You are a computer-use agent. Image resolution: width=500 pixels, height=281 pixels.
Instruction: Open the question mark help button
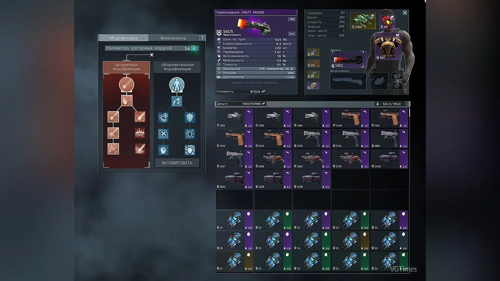point(202,38)
